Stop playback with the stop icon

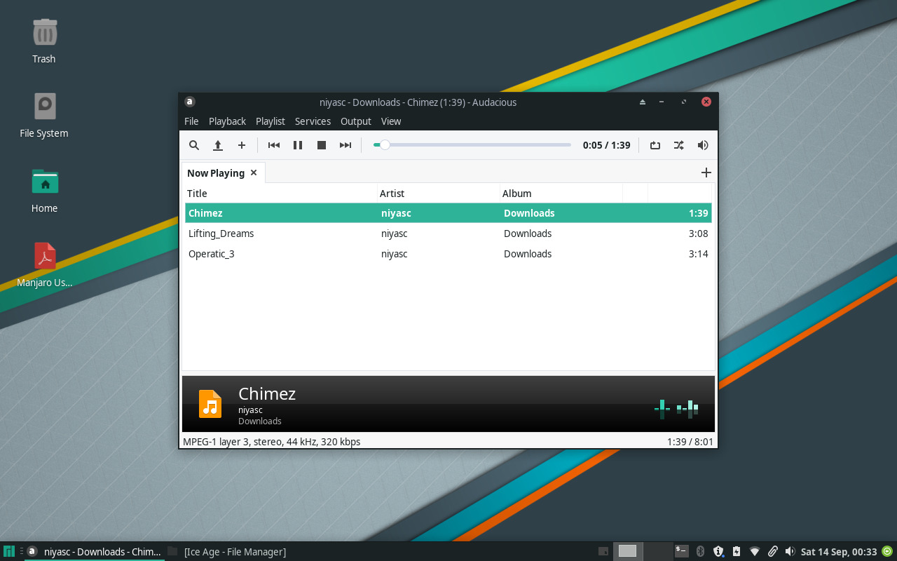click(321, 145)
